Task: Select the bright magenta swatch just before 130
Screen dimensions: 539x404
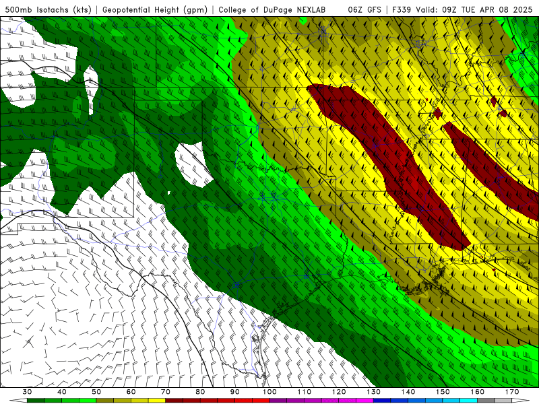Action: click(364, 401)
